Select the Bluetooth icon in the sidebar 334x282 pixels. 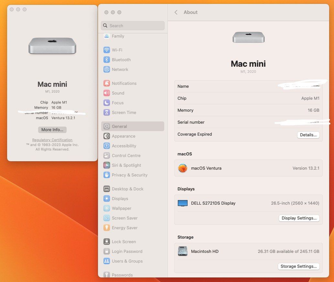point(107,60)
